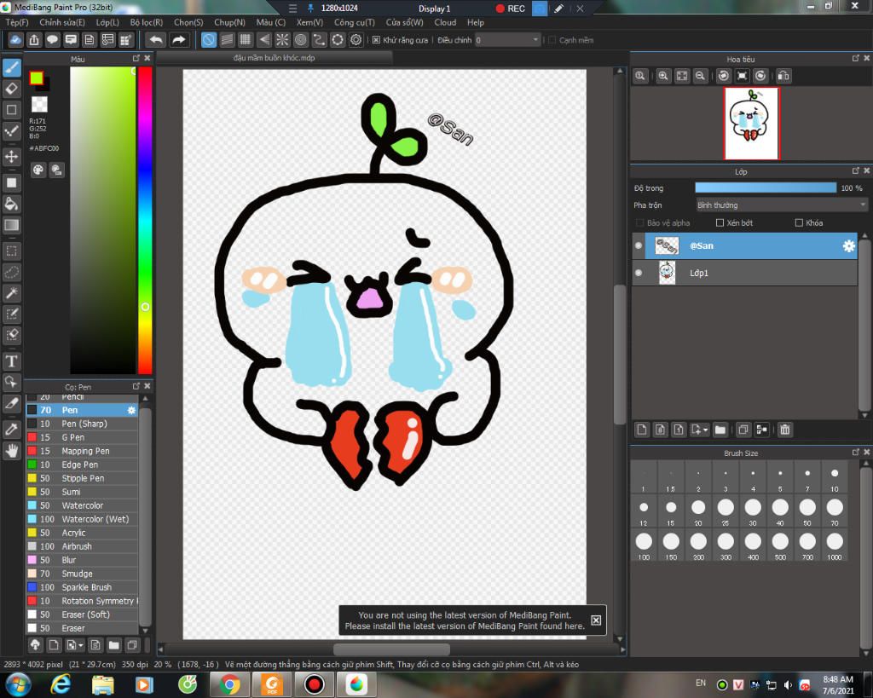
Task: Select the rectangular Select tool
Action: coord(12,251)
